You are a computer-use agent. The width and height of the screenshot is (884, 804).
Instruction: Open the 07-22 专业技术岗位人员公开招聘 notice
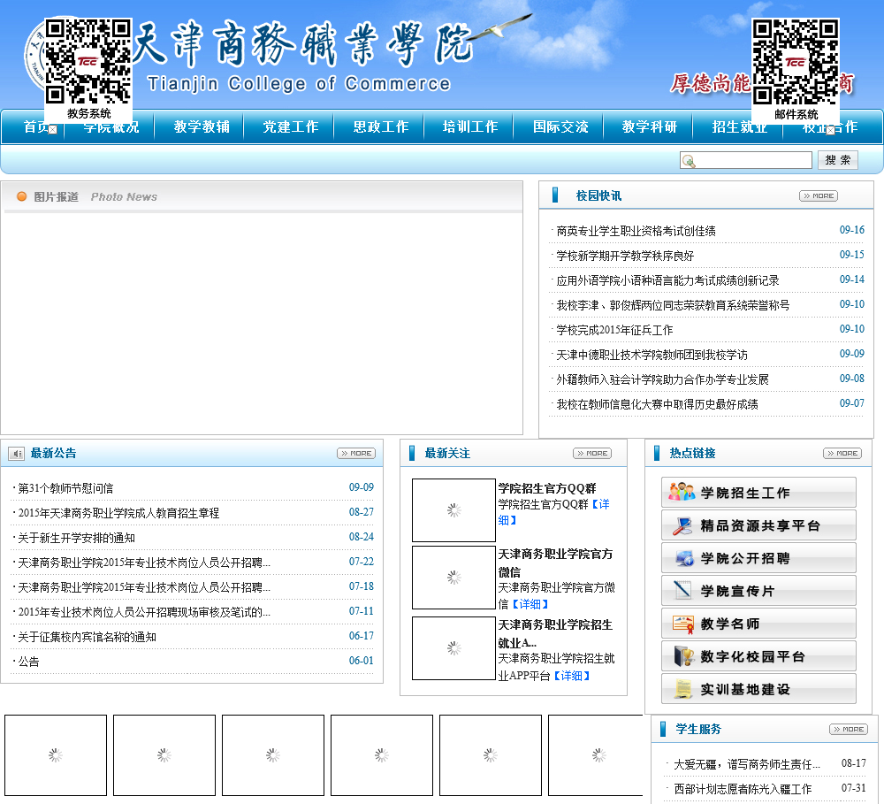tap(144, 563)
